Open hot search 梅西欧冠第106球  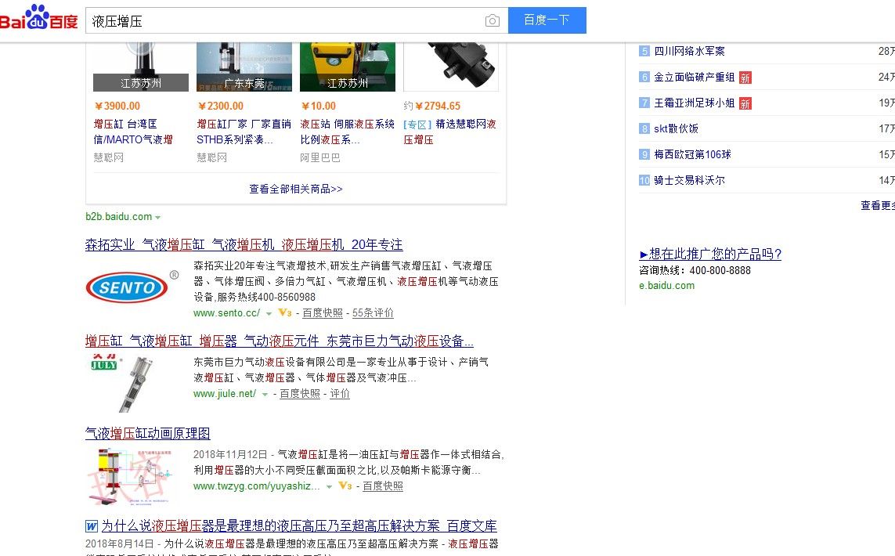(692, 154)
